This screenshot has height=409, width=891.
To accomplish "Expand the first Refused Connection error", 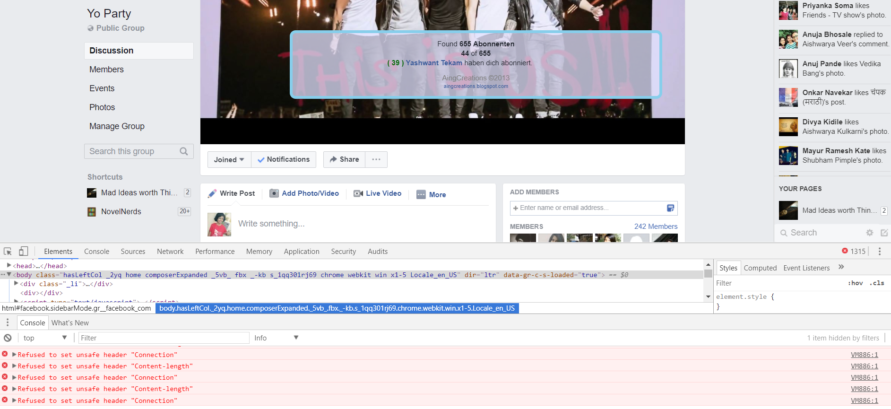I will (x=14, y=355).
